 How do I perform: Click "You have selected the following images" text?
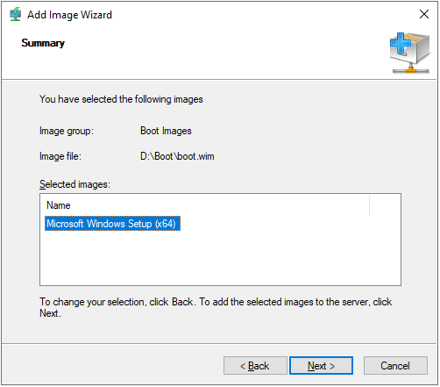point(121,99)
